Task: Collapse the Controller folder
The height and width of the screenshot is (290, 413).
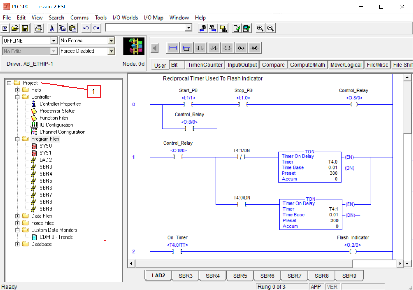Action: tap(18, 97)
